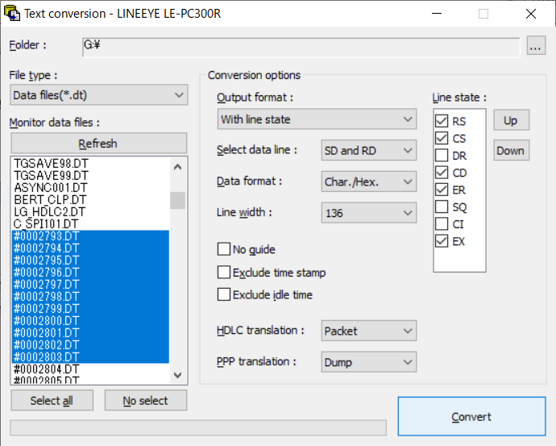Click the Convert button
Screen dimensions: 556x446
coord(471,416)
